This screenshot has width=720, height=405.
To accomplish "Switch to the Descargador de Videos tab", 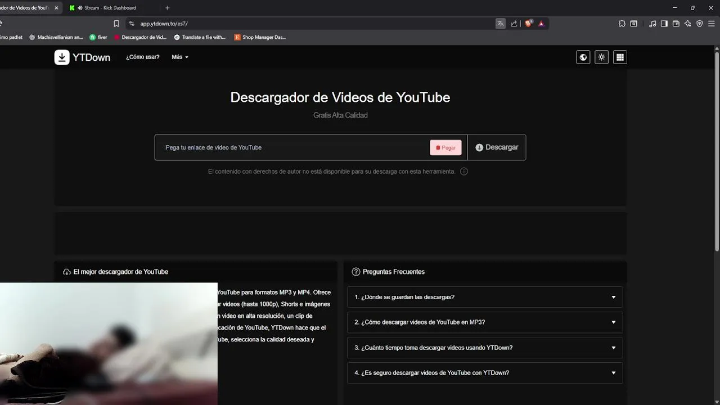I will [25, 8].
